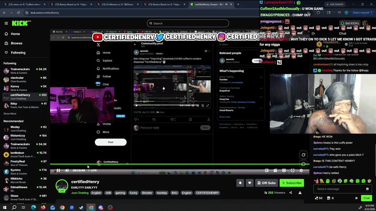Send message with Chat button
The image size is (376, 211).
(366, 198)
